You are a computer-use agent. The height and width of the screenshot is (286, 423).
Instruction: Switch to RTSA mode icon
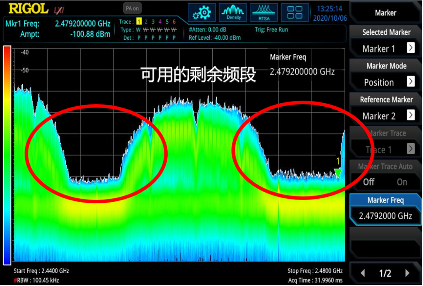pos(264,13)
